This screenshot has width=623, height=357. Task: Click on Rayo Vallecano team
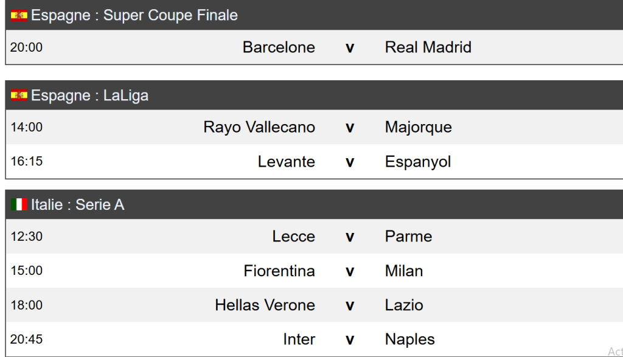click(x=259, y=127)
